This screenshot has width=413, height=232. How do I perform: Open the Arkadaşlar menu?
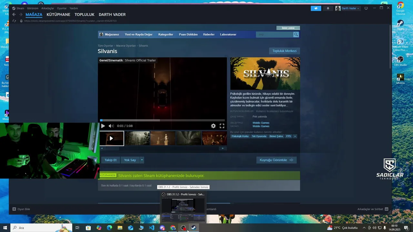47,8
